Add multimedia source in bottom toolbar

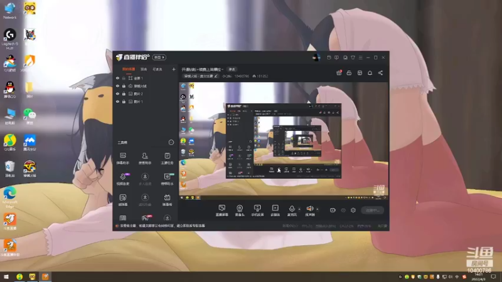coord(275,211)
